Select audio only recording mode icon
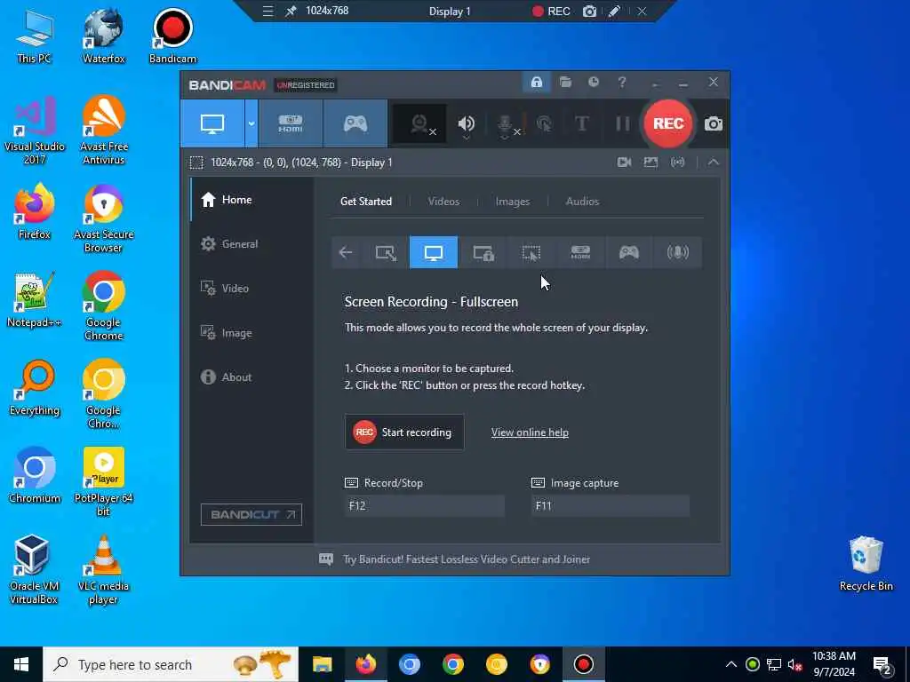This screenshot has width=910, height=682. (677, 252)
